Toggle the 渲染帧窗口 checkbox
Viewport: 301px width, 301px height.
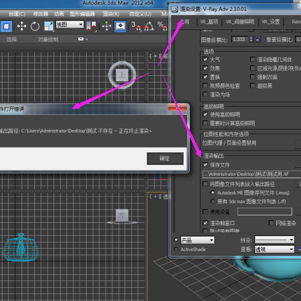coord(205,223)
